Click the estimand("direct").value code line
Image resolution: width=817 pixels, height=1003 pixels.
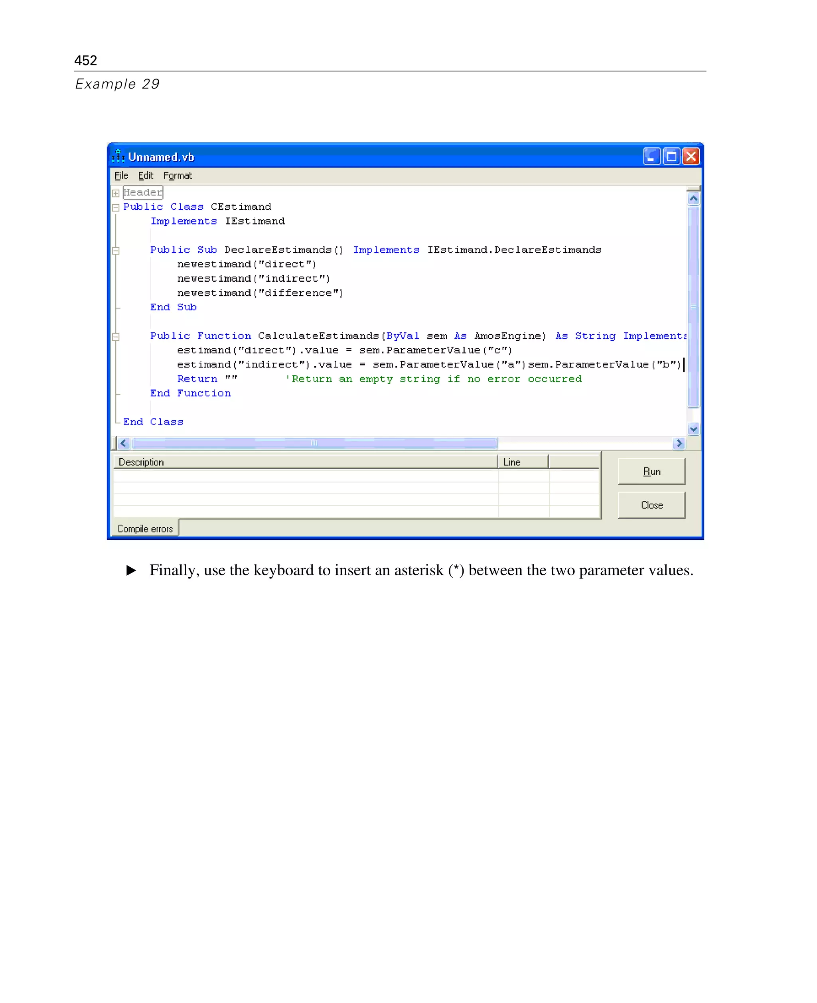345,350
